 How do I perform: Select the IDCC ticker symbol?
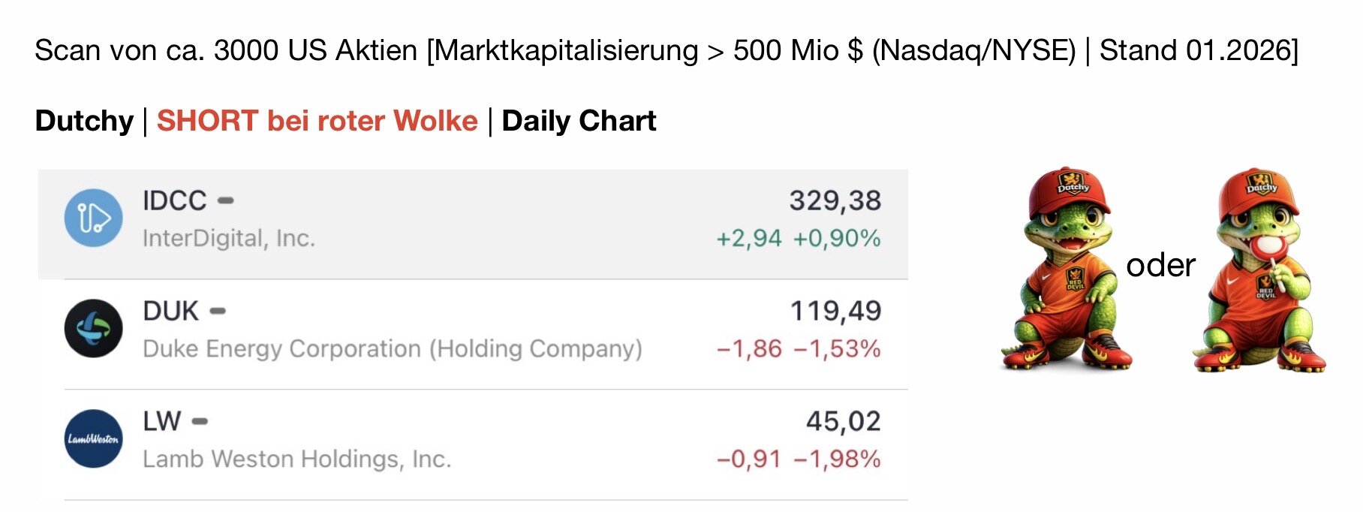pyautogui.click(x=174, y=200)
